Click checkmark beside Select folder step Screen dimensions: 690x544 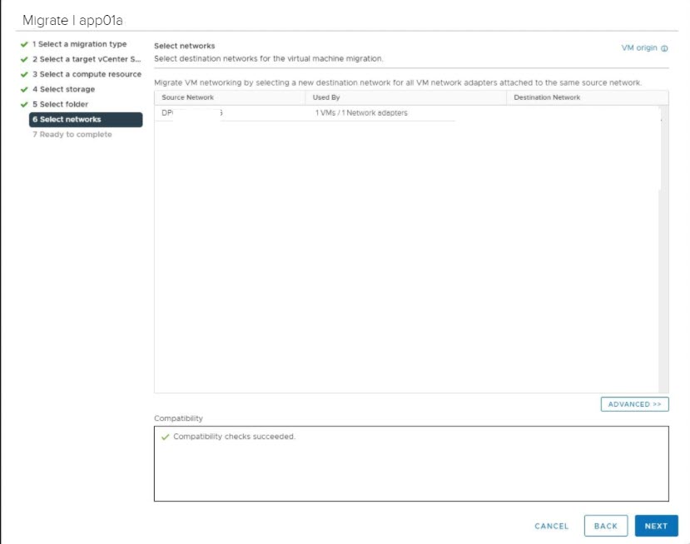[23, 104]
